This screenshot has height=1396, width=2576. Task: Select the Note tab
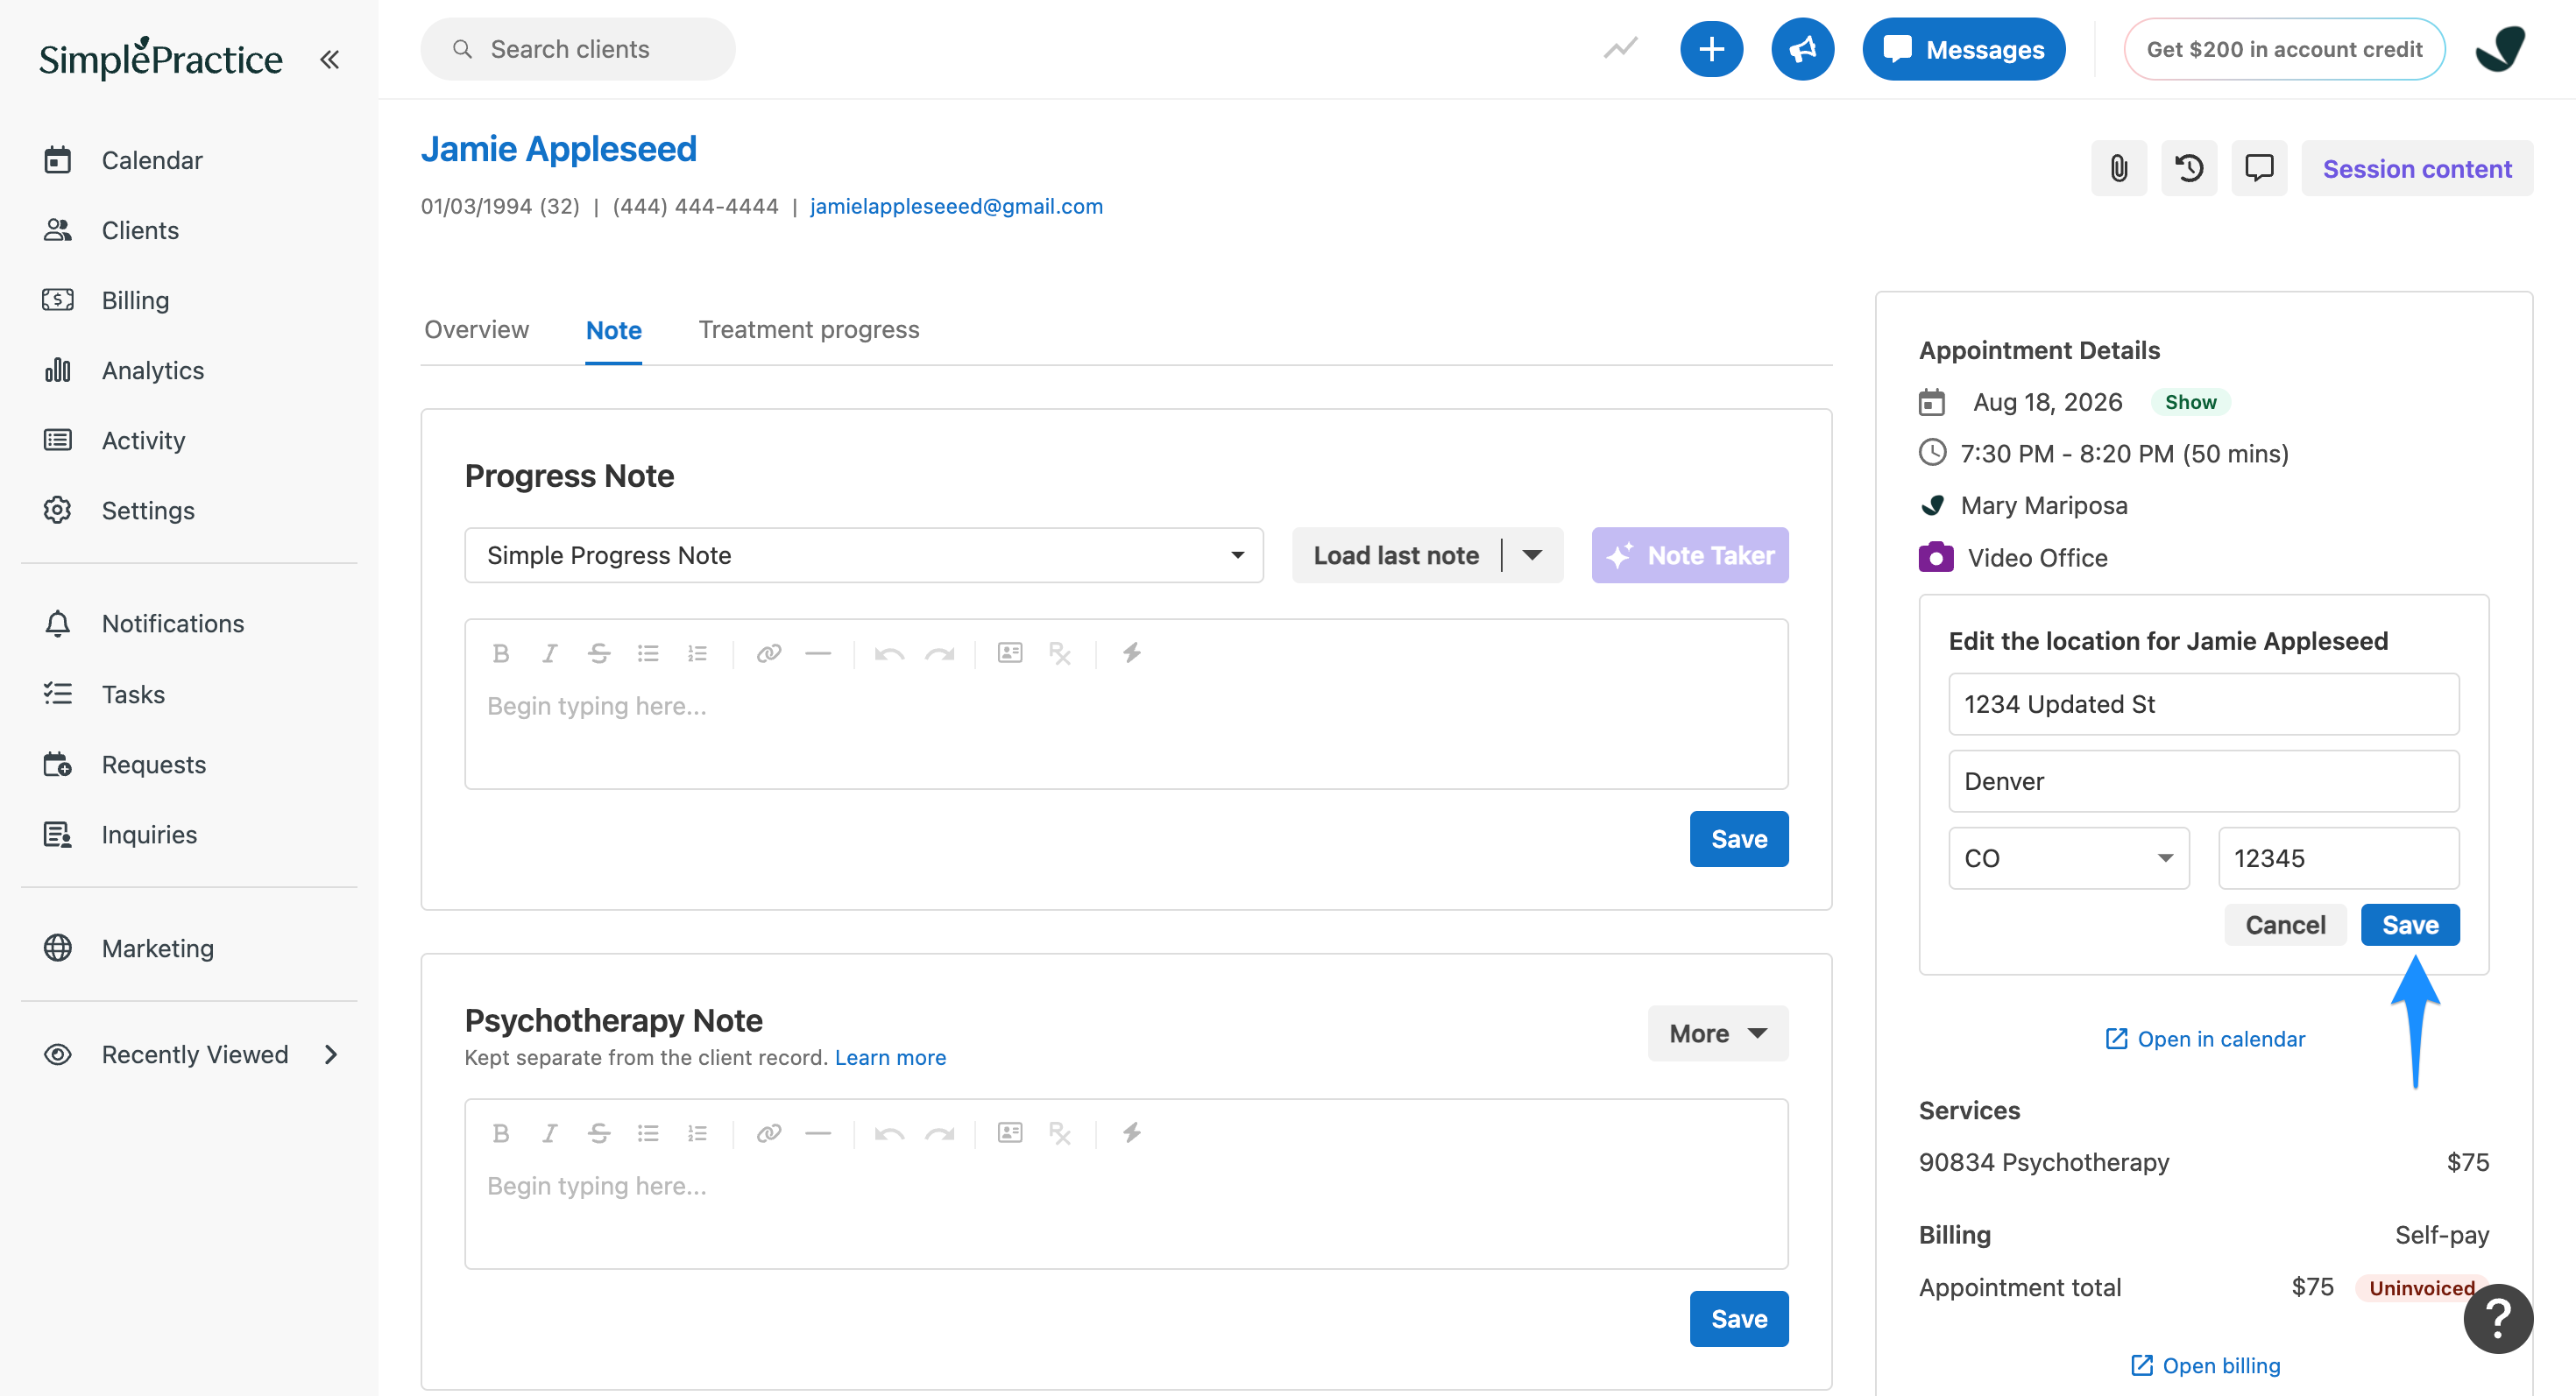[x=613, y=331]
